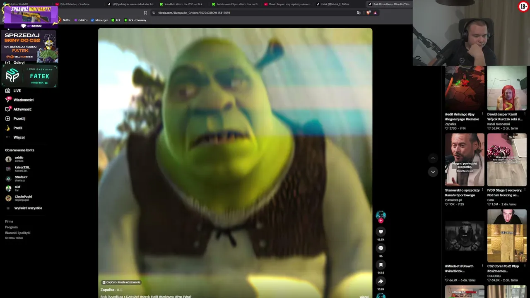The width and height of the screenshot is (530, 298).
Task: Open options for the IVDD Stage 5 video
Action: [525, 190]
